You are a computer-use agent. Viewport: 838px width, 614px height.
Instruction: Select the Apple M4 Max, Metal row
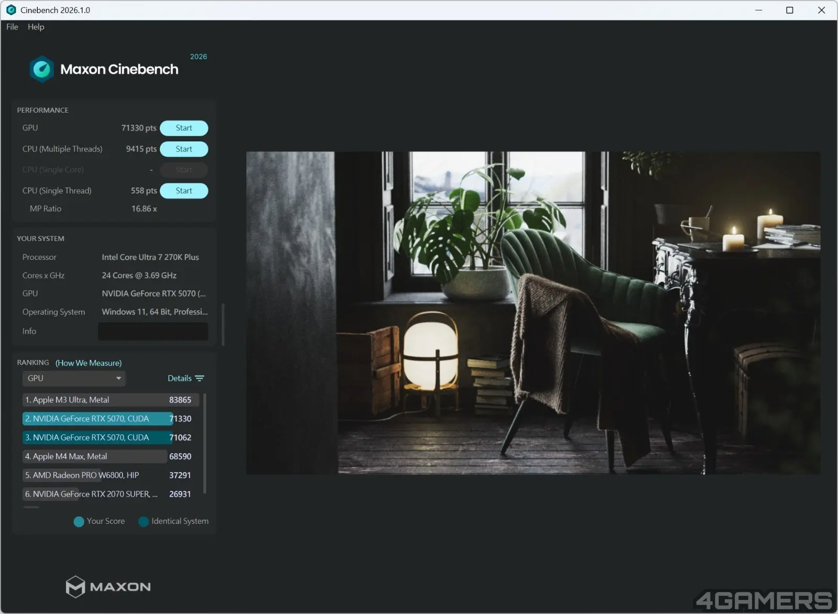click(x=110, y=456)
